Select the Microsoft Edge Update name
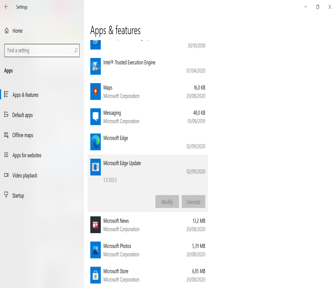The width and height of the screenshot is (336, 288). 122,163
